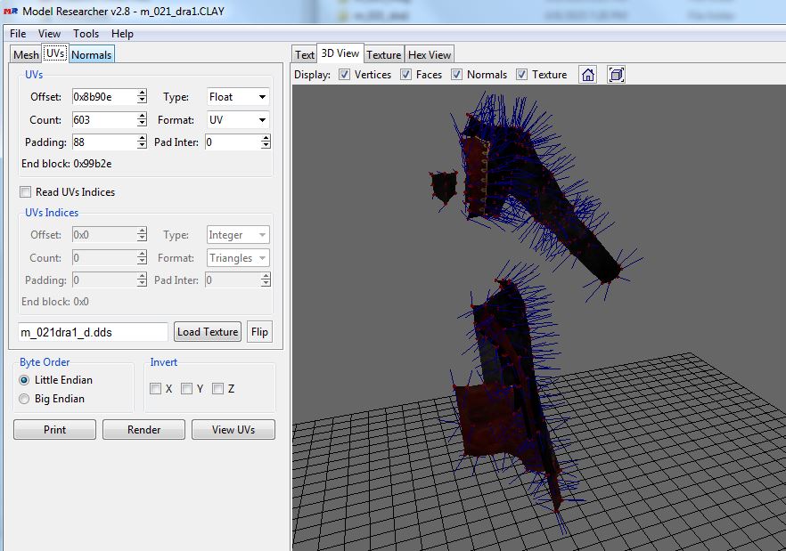Click the UVs Count field 603

pos(105,119)
